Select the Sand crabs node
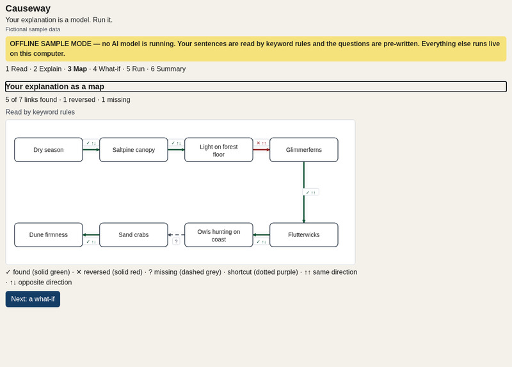The width and height of the screenshot is (512, 367). point(134,234)
